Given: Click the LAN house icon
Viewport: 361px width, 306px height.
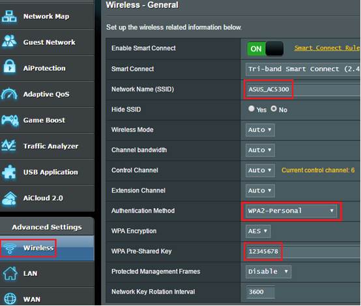Looking at the screenshot, I should point(10,273).
